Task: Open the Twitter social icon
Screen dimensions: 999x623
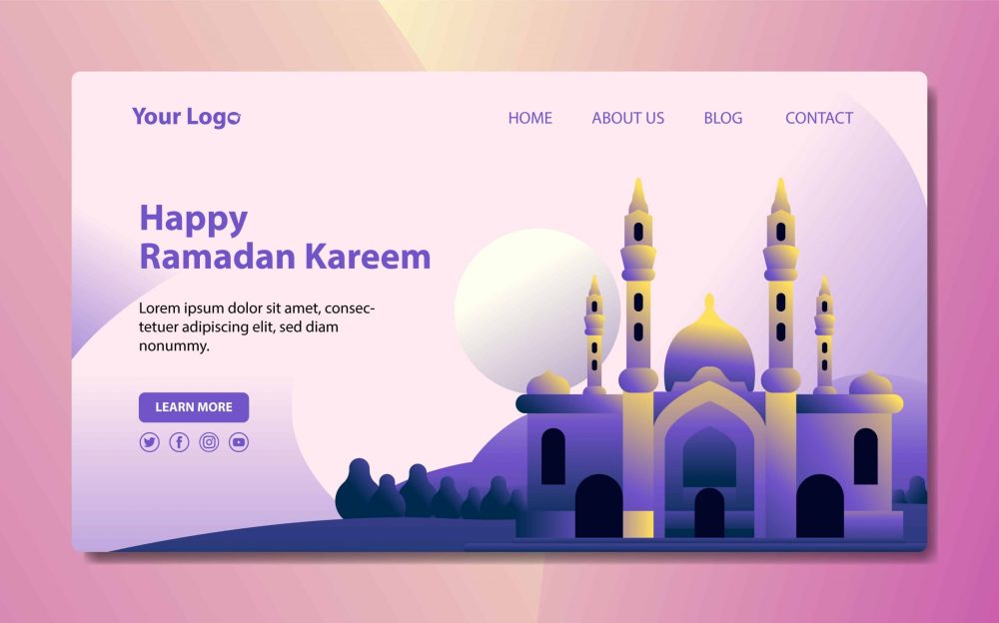Action: (149, 442)
